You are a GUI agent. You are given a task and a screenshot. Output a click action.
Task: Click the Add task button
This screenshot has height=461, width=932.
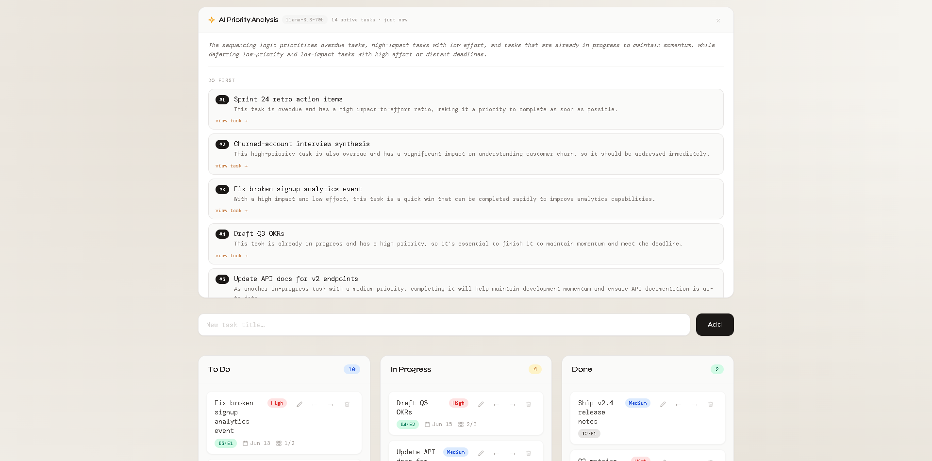[x=715, y=325]
